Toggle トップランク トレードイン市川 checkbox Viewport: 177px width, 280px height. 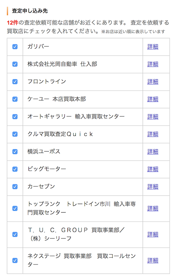tap(15, 209)
